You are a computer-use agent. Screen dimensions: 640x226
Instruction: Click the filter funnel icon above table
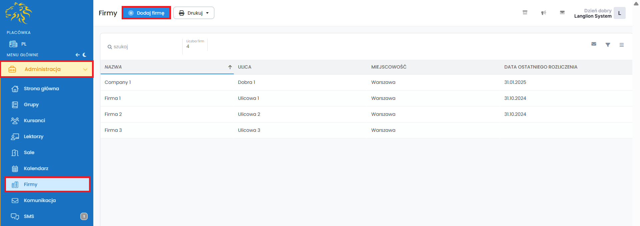coord(608,45)
